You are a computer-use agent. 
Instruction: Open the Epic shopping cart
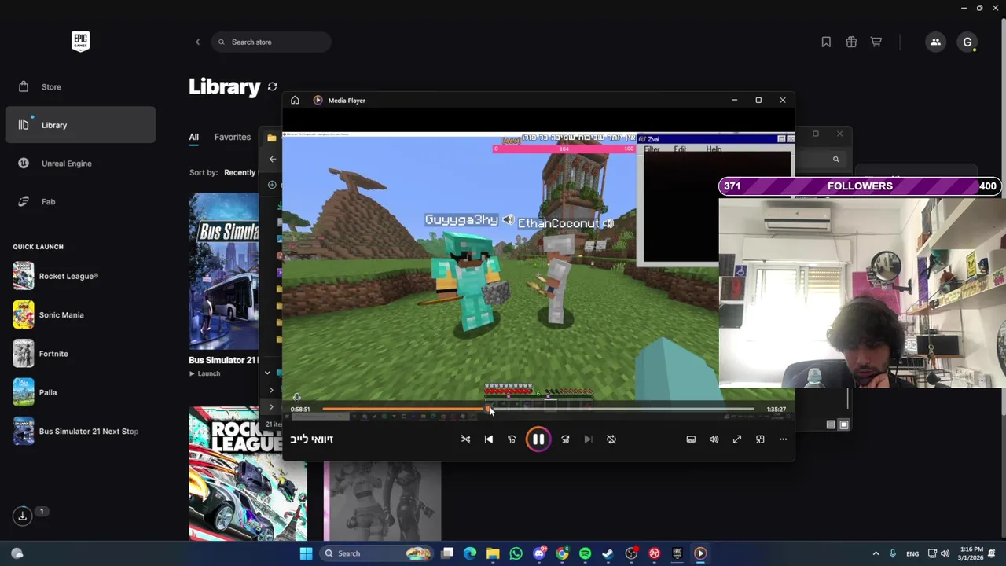[x=876, y=42]
